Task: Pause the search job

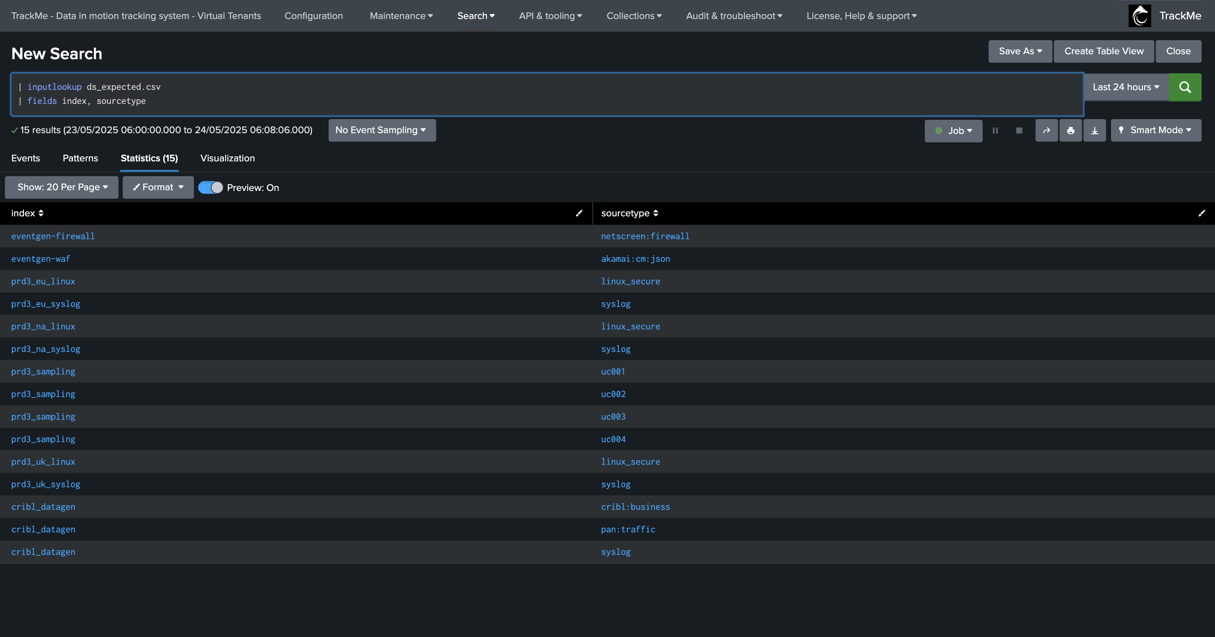Action: coord(995,130)
